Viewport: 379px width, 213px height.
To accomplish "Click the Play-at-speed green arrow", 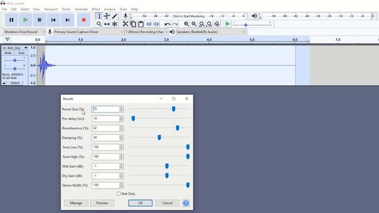I will (227, 24).
